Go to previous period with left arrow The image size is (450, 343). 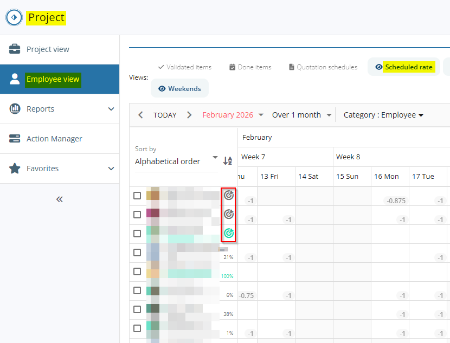[141, 115]
